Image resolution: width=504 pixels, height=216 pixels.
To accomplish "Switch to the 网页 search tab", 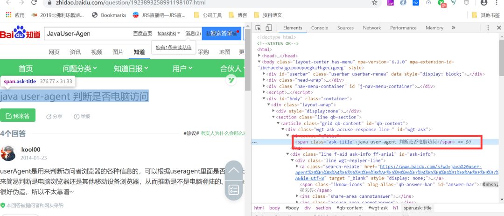I will 54,52.
